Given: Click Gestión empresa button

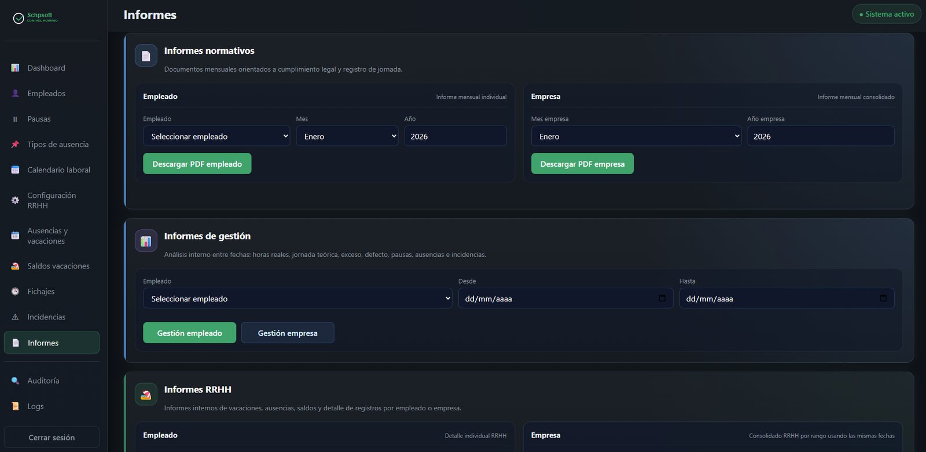Looking at the screenshot, I should 288,333.
